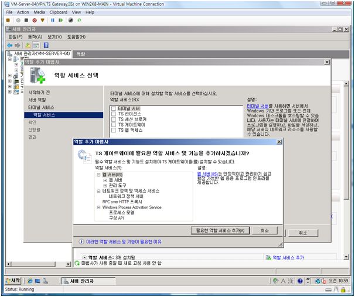Click the greyed Start VM icon
Viewport: 355px width, 297px height.
[18, 20]
